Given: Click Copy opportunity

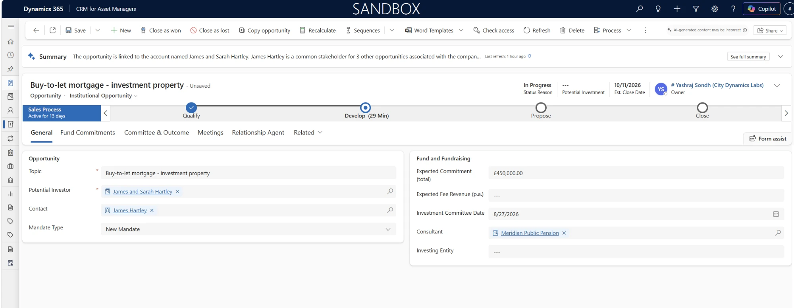Looking at the screenshot, I should coord(264,30).
